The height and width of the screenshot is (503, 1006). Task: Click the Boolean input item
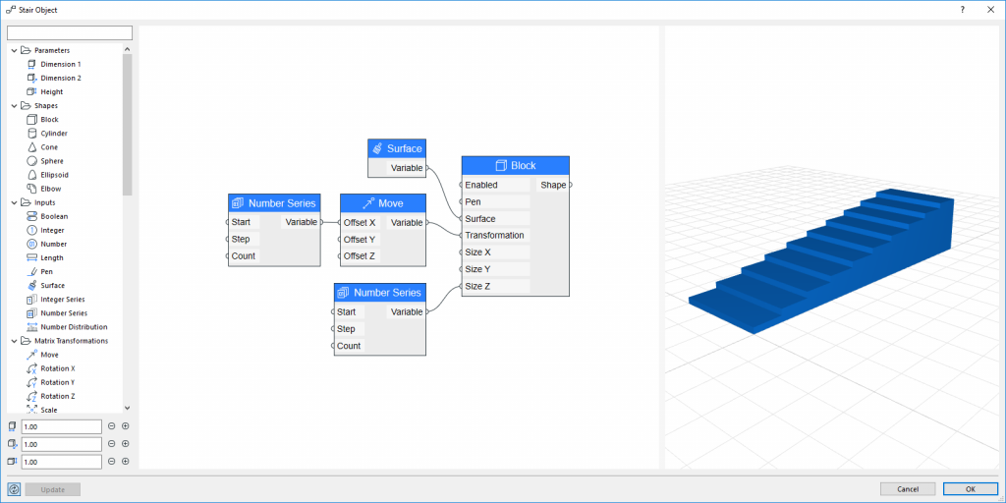pyautogui.click(x=53, y=216)
